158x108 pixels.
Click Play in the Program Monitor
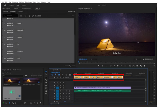click(118, 66)
